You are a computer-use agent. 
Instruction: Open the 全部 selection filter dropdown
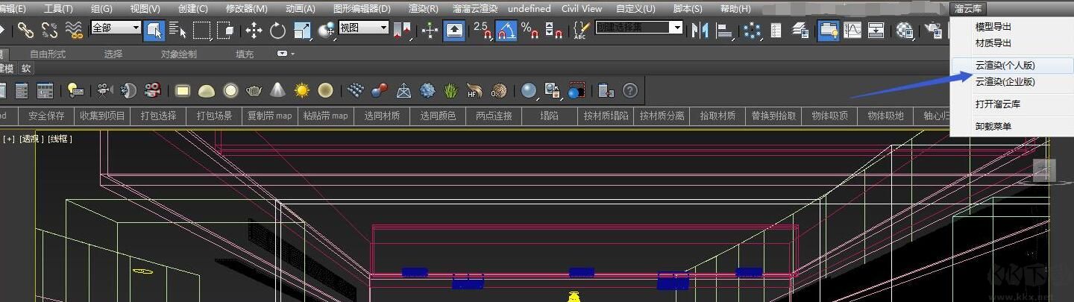pos(116,28)
